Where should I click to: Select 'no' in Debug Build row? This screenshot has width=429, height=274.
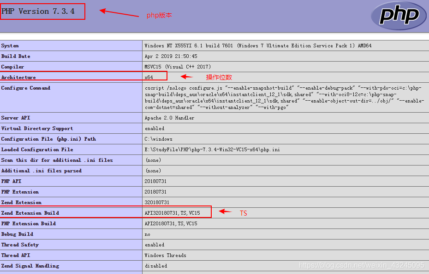click(148, 234)
